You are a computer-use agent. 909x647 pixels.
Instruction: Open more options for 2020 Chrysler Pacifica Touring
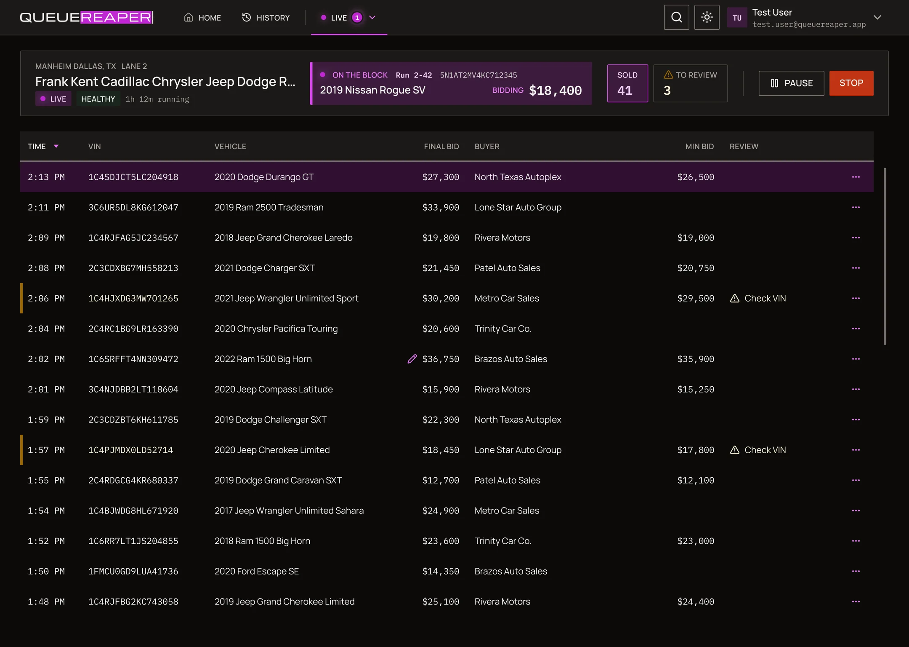856,329
